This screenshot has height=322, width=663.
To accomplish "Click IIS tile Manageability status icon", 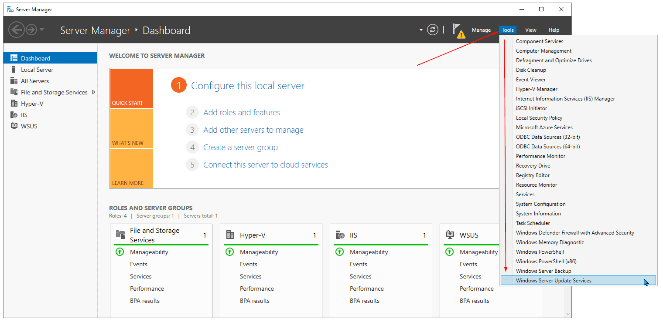I will tap(340, 252).
